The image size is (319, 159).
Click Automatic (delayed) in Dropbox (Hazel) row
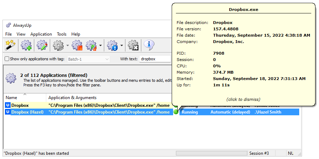pos(230,112)
